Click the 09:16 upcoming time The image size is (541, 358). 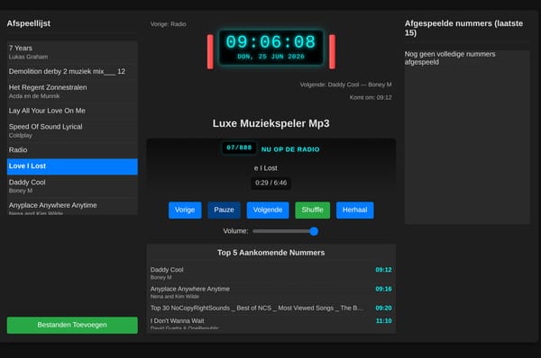click(x=383, y=289)
